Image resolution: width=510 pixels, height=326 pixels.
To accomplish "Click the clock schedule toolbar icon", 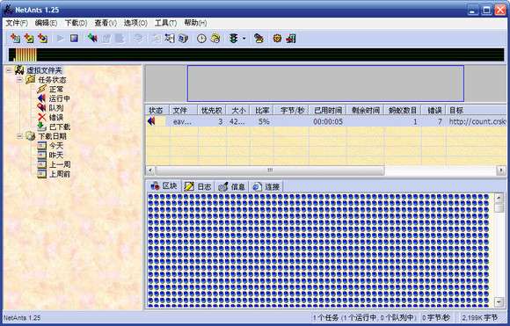I will point(201,39).
